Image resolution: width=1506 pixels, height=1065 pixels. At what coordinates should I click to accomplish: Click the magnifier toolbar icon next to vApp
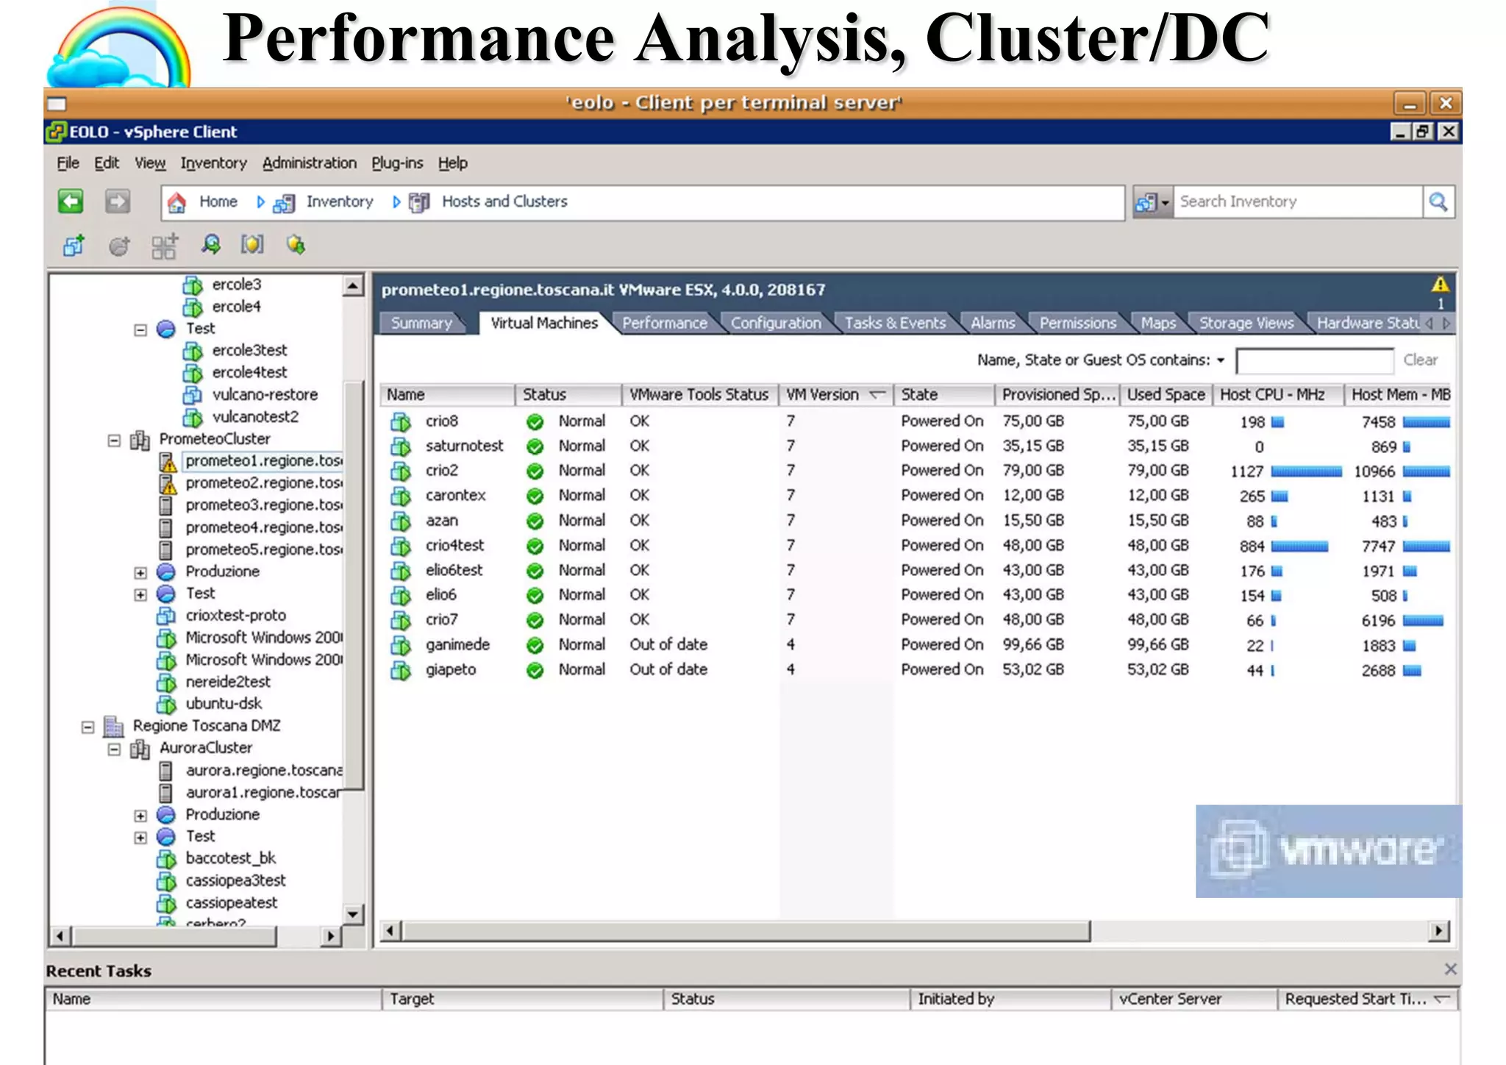pyautogui.click(x=210, y=244)
